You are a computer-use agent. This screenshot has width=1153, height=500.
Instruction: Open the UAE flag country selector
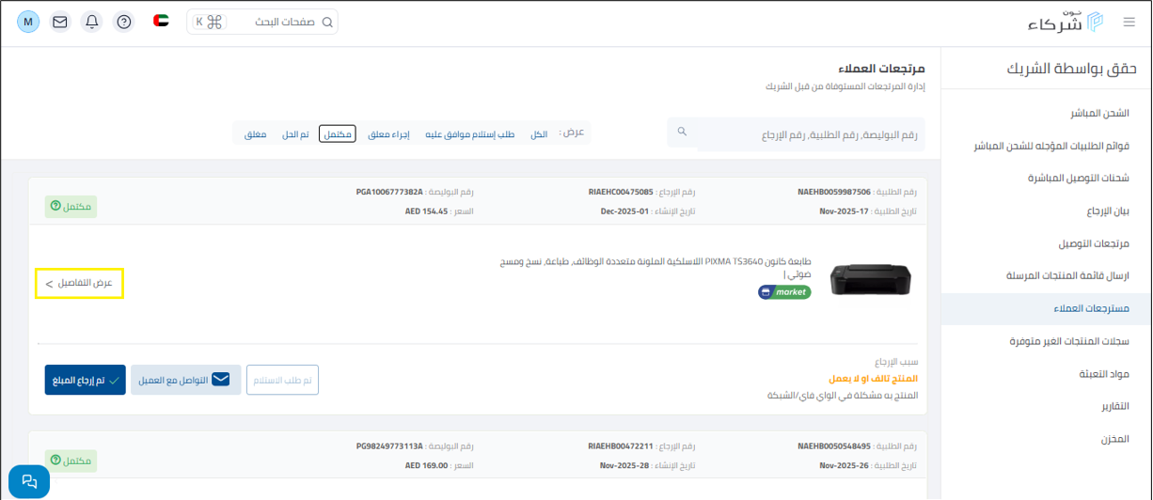[161, 21]
